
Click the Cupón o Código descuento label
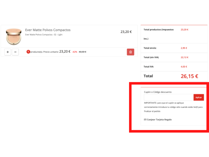pos(158,92)
